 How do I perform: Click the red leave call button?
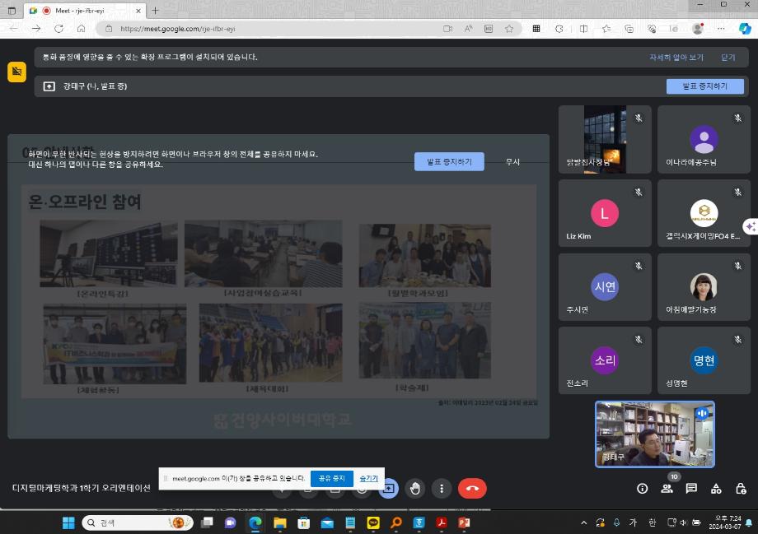pos(472,489)
